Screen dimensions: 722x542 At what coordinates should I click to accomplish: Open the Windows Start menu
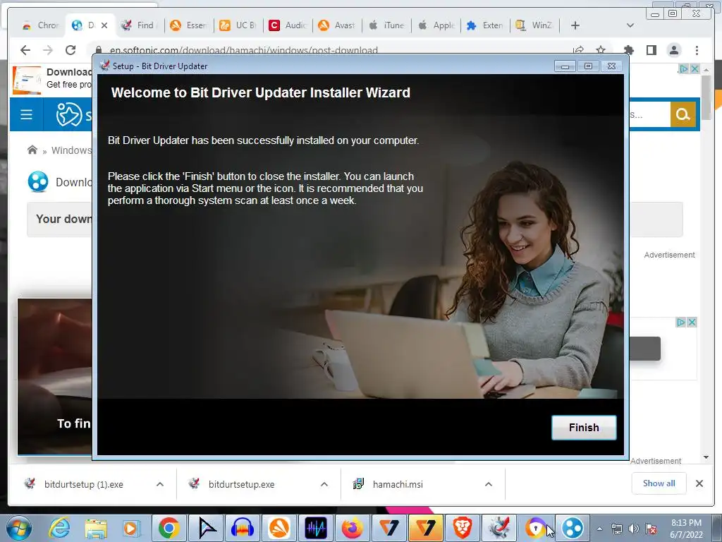[x=18, y=528]
